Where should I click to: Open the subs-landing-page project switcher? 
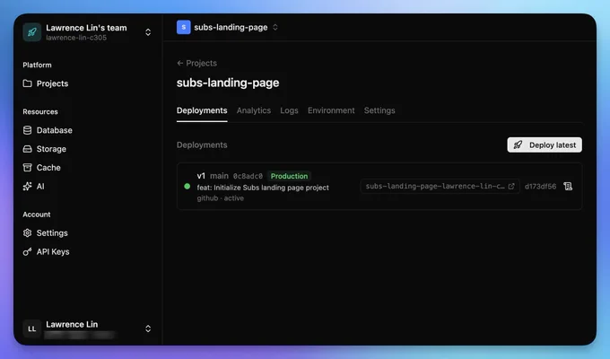click(275, 27)
